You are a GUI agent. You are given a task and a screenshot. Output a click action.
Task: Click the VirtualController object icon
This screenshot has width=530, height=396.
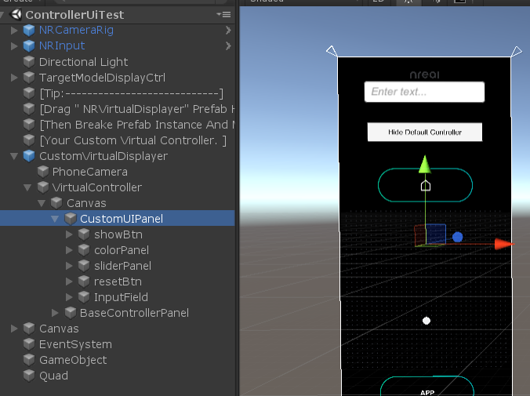pos(43,187)
